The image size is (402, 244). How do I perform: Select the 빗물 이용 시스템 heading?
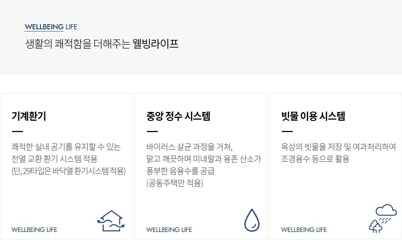tap(313, 116)
